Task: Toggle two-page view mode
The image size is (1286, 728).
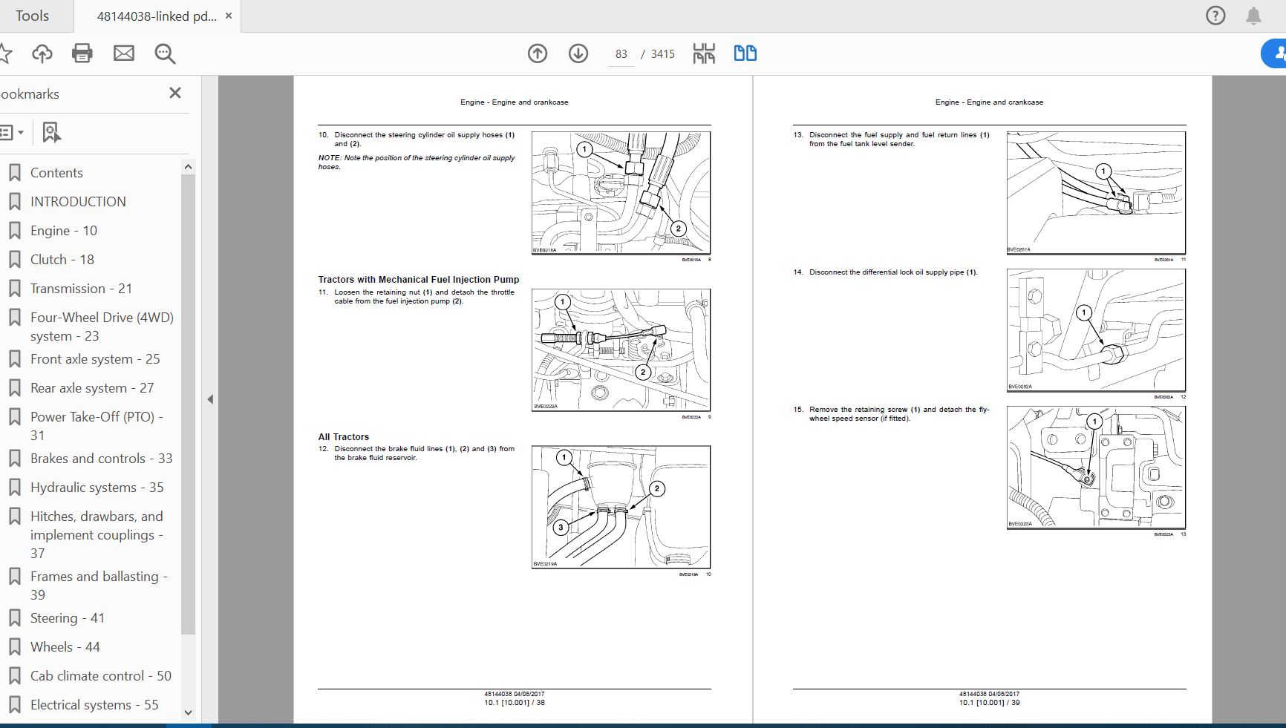Action: [x=745, y=53]
